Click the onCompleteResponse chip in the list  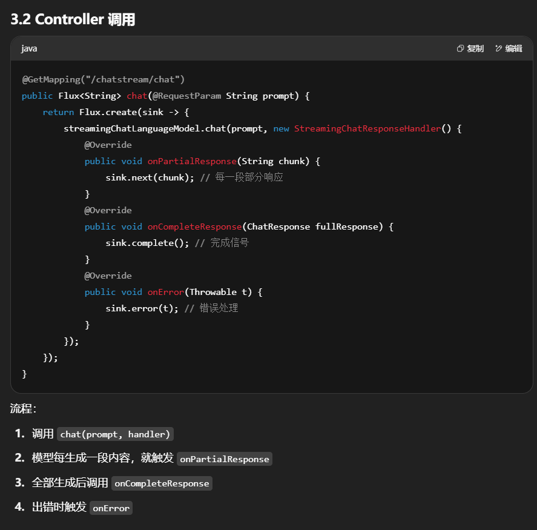pos(162,483)
